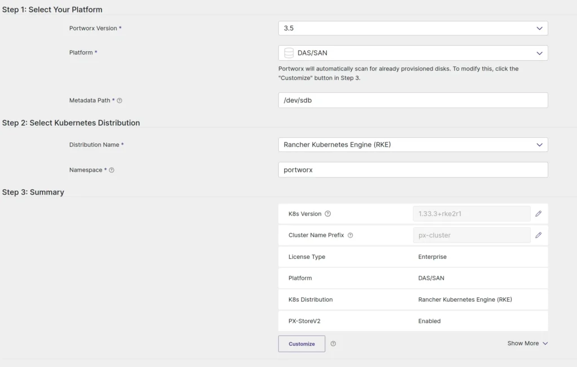Open the Distribution Name dropdown

point(412,145)
